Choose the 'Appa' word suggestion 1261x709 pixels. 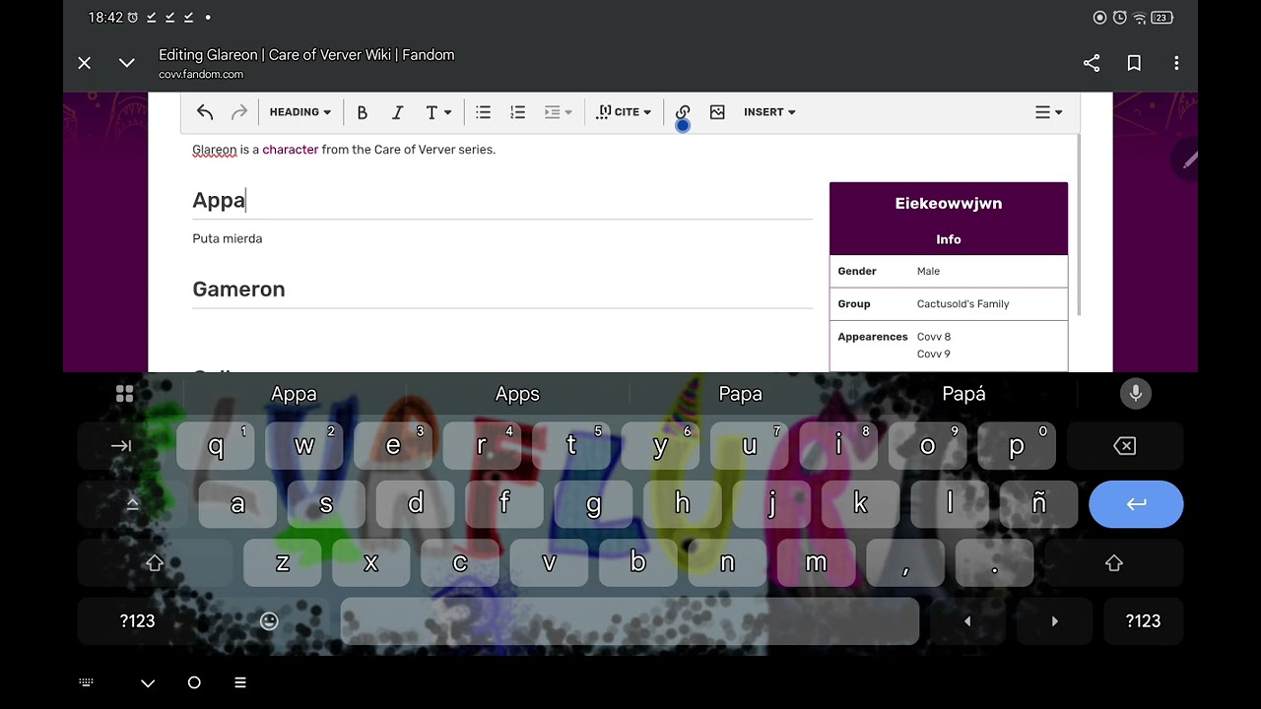point(294,394)
